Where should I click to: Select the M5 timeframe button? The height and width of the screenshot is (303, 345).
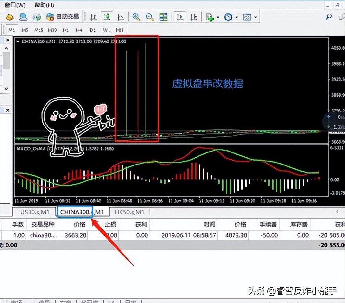[25, 30]
